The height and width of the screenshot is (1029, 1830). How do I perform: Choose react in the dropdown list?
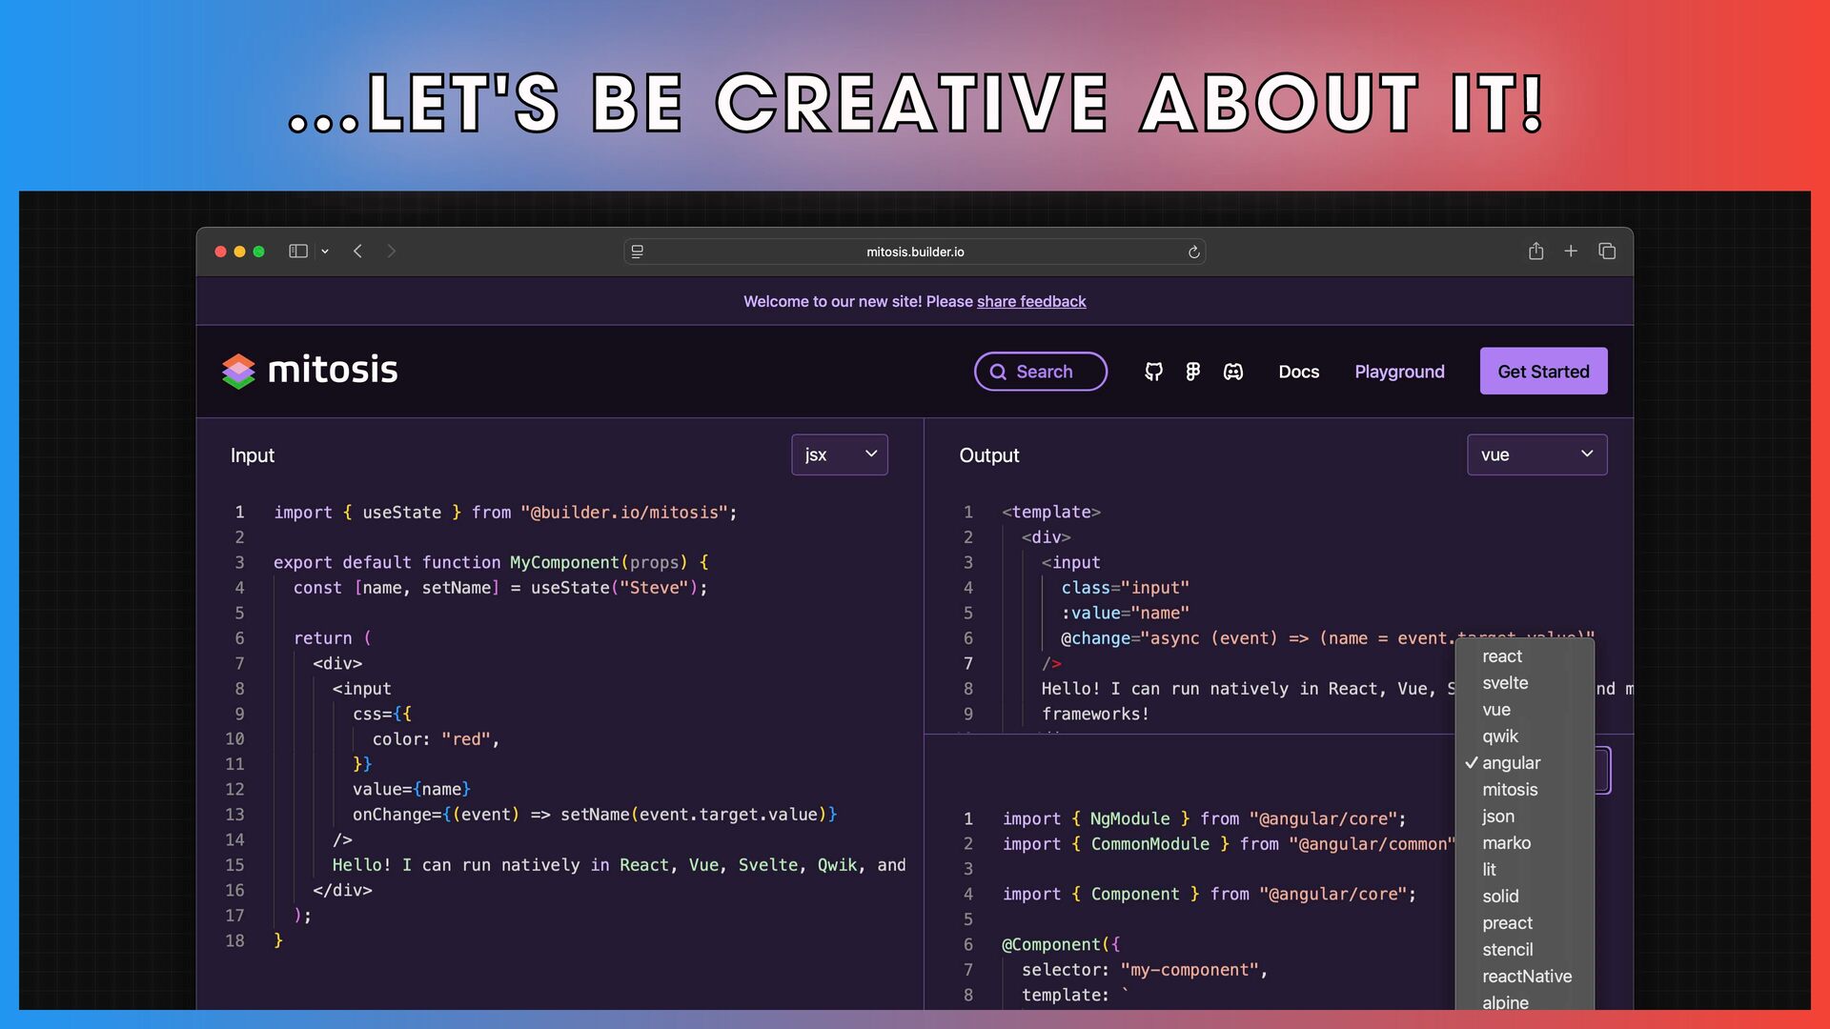point(1502,656)
